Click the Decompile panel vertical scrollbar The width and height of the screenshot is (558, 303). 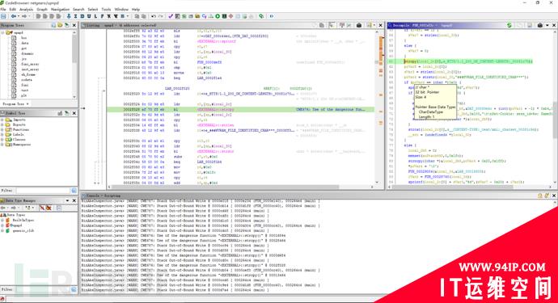pyautogui.click(x=555, y=107)
